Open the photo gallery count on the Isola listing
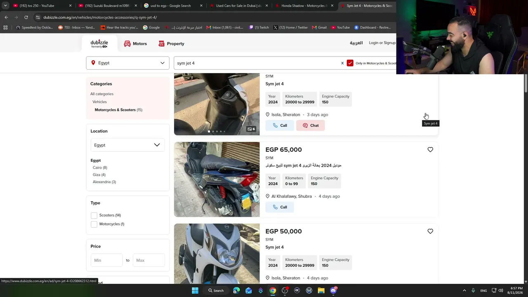The height and width of the screenshot is (297, 528). pos(251,129)
